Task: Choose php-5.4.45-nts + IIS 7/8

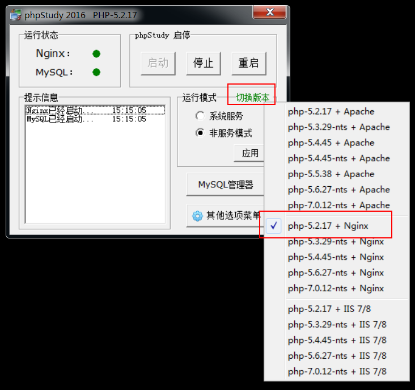Action: click(x=337, y=340)
